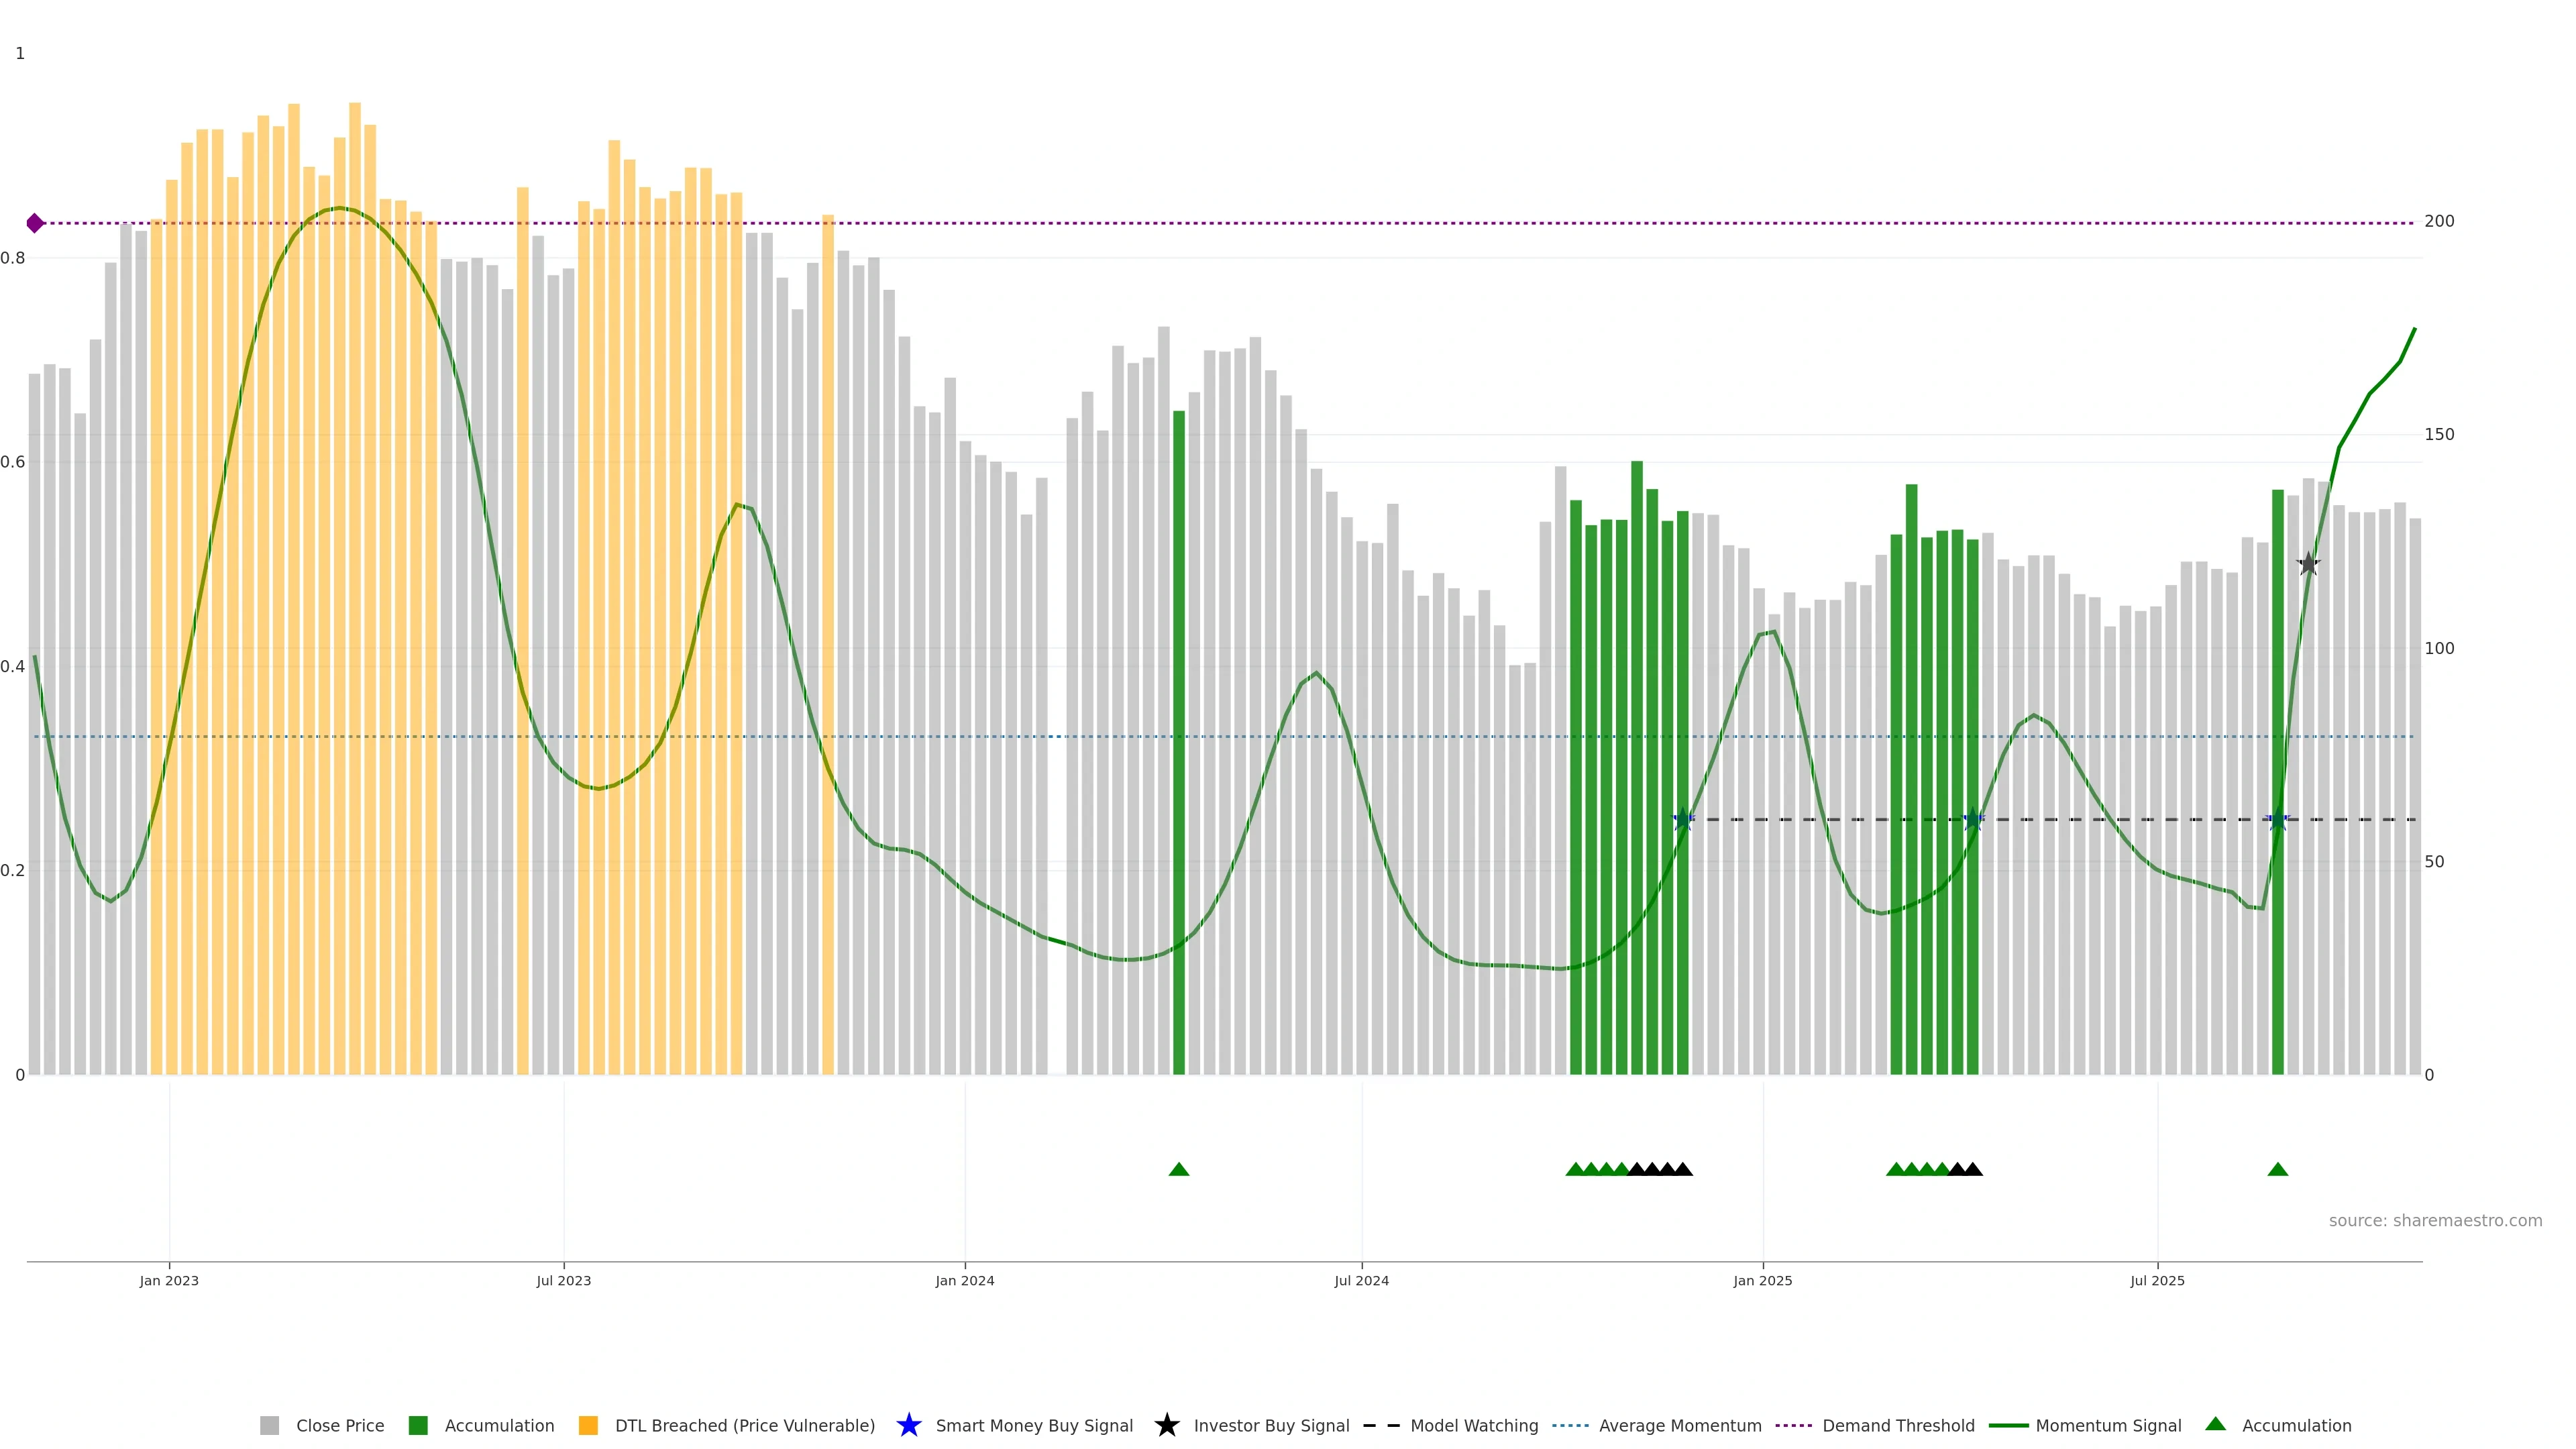2576x1449 pixels.
Task: Click the source: sharemaestro.com text
Action: 2435,1221
